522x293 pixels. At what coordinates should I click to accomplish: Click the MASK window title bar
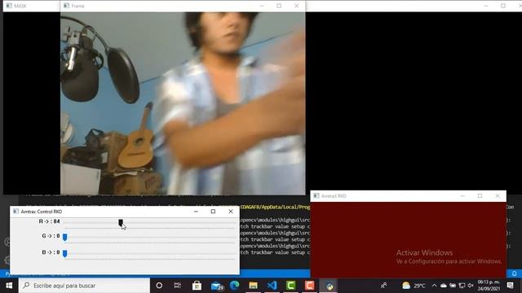[x=32, y=6]
